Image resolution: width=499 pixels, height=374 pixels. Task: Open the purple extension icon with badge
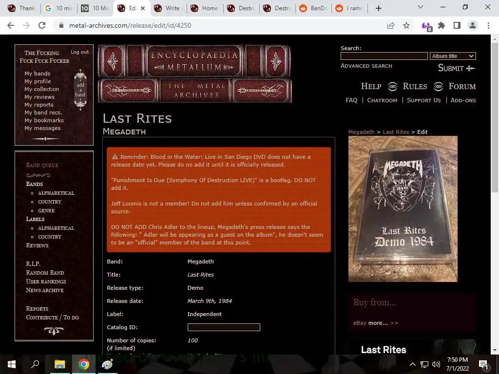coord(426,26)
